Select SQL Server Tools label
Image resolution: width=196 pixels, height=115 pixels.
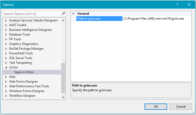coord(21,58)
